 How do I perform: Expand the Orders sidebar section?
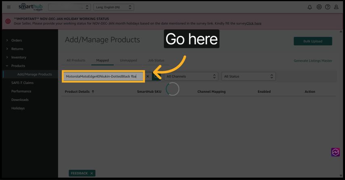[x=17, y=40]
